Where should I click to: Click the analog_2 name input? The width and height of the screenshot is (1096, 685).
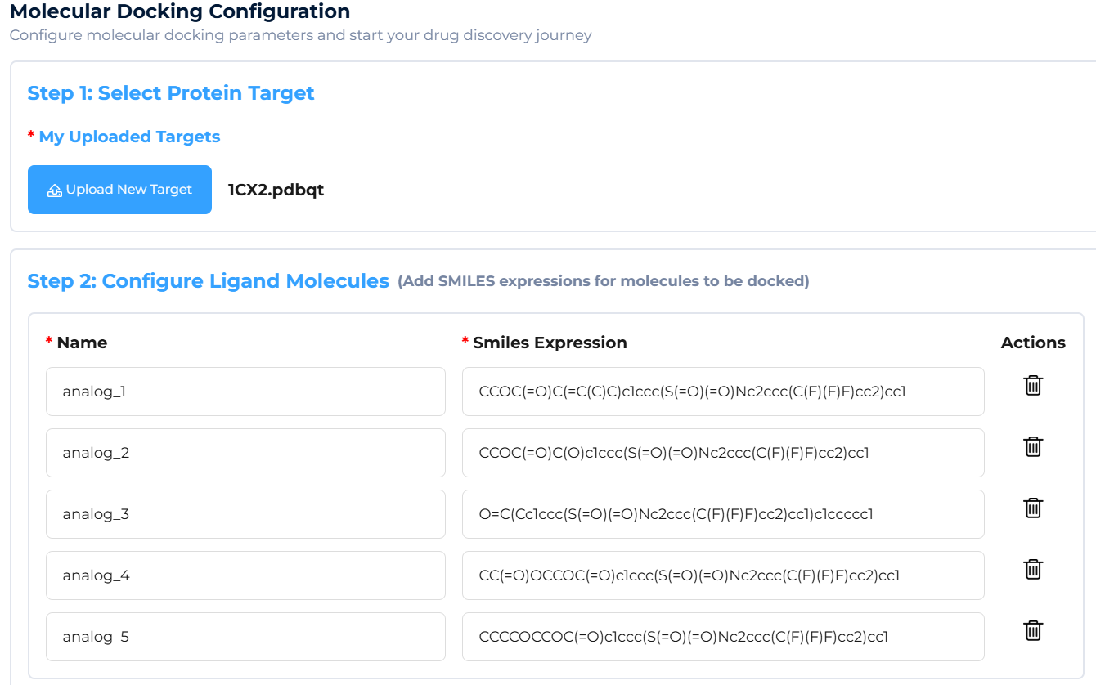click(245, 453)
